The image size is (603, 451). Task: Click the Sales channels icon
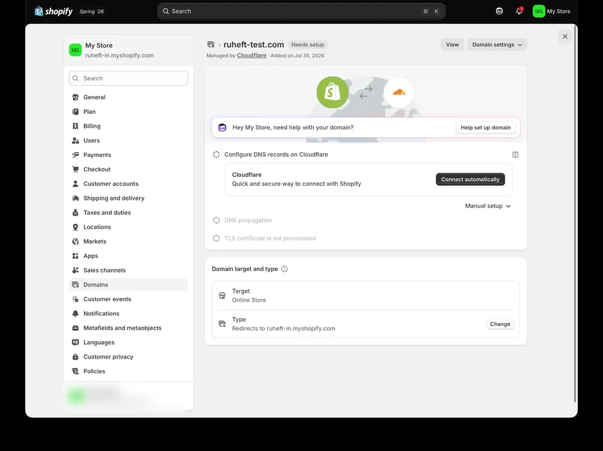pyautogui.click(x=75, y=270)
